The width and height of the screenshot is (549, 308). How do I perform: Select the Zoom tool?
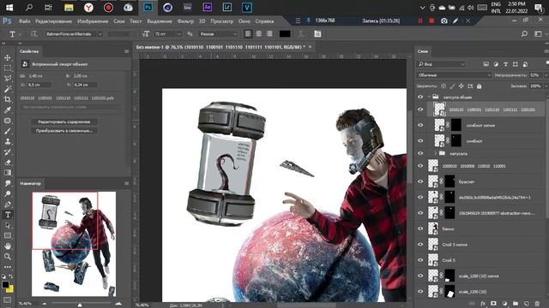click(x=8, y=257)
